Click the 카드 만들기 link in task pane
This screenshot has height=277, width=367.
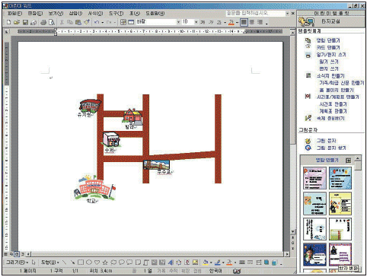[328, 47]
